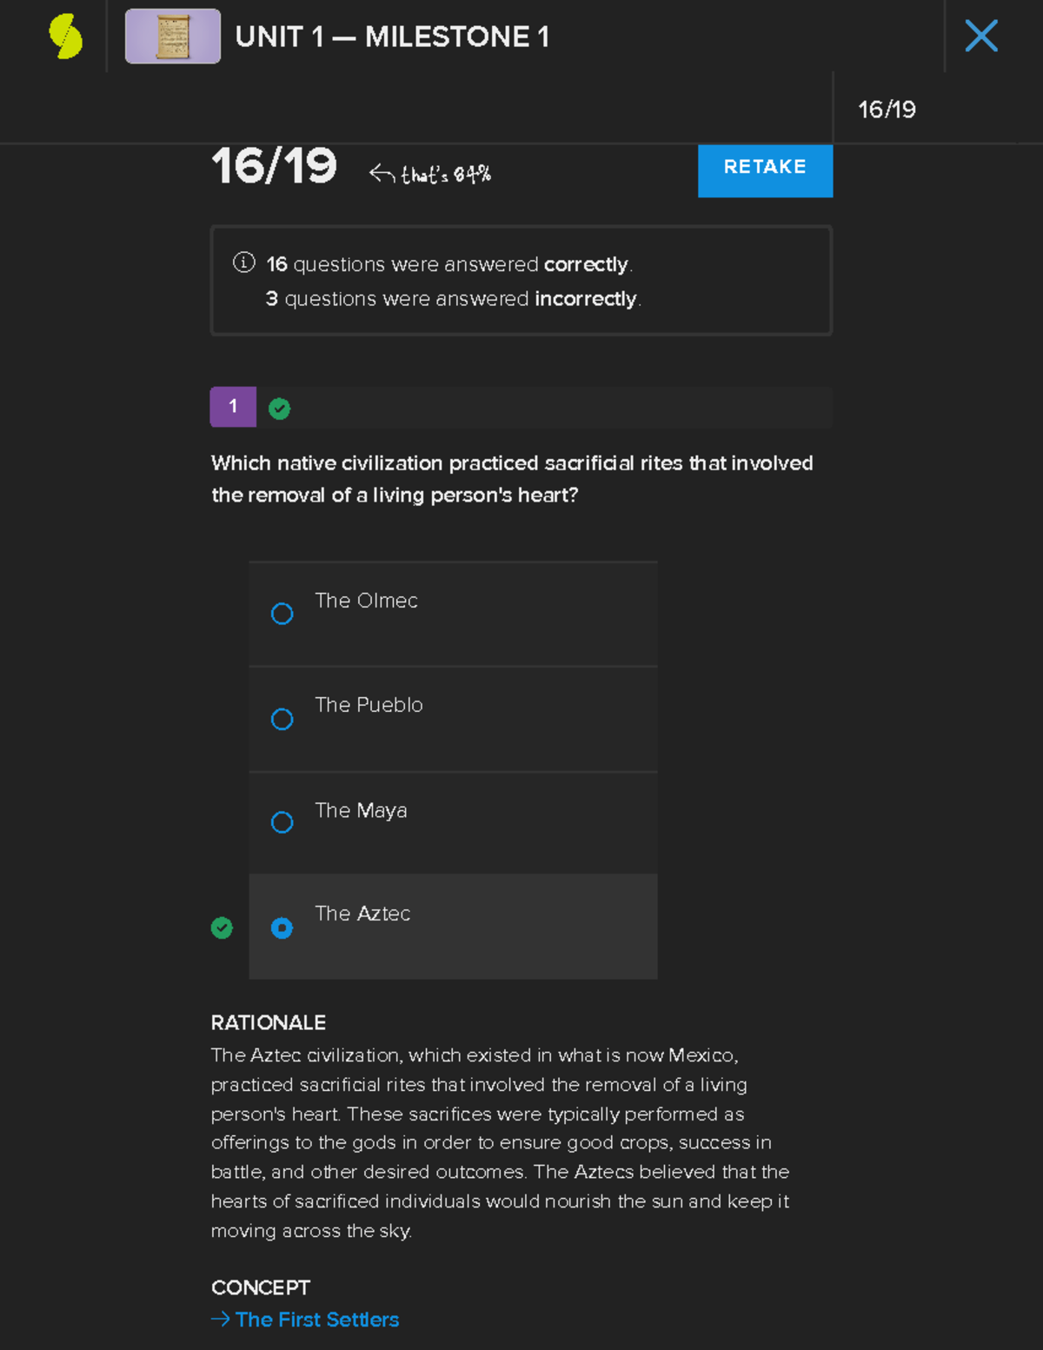The width and height of the screenshot is (1043, 1350).
Task: Click the green checkmark next to question 1
Action: pos(279,409)
